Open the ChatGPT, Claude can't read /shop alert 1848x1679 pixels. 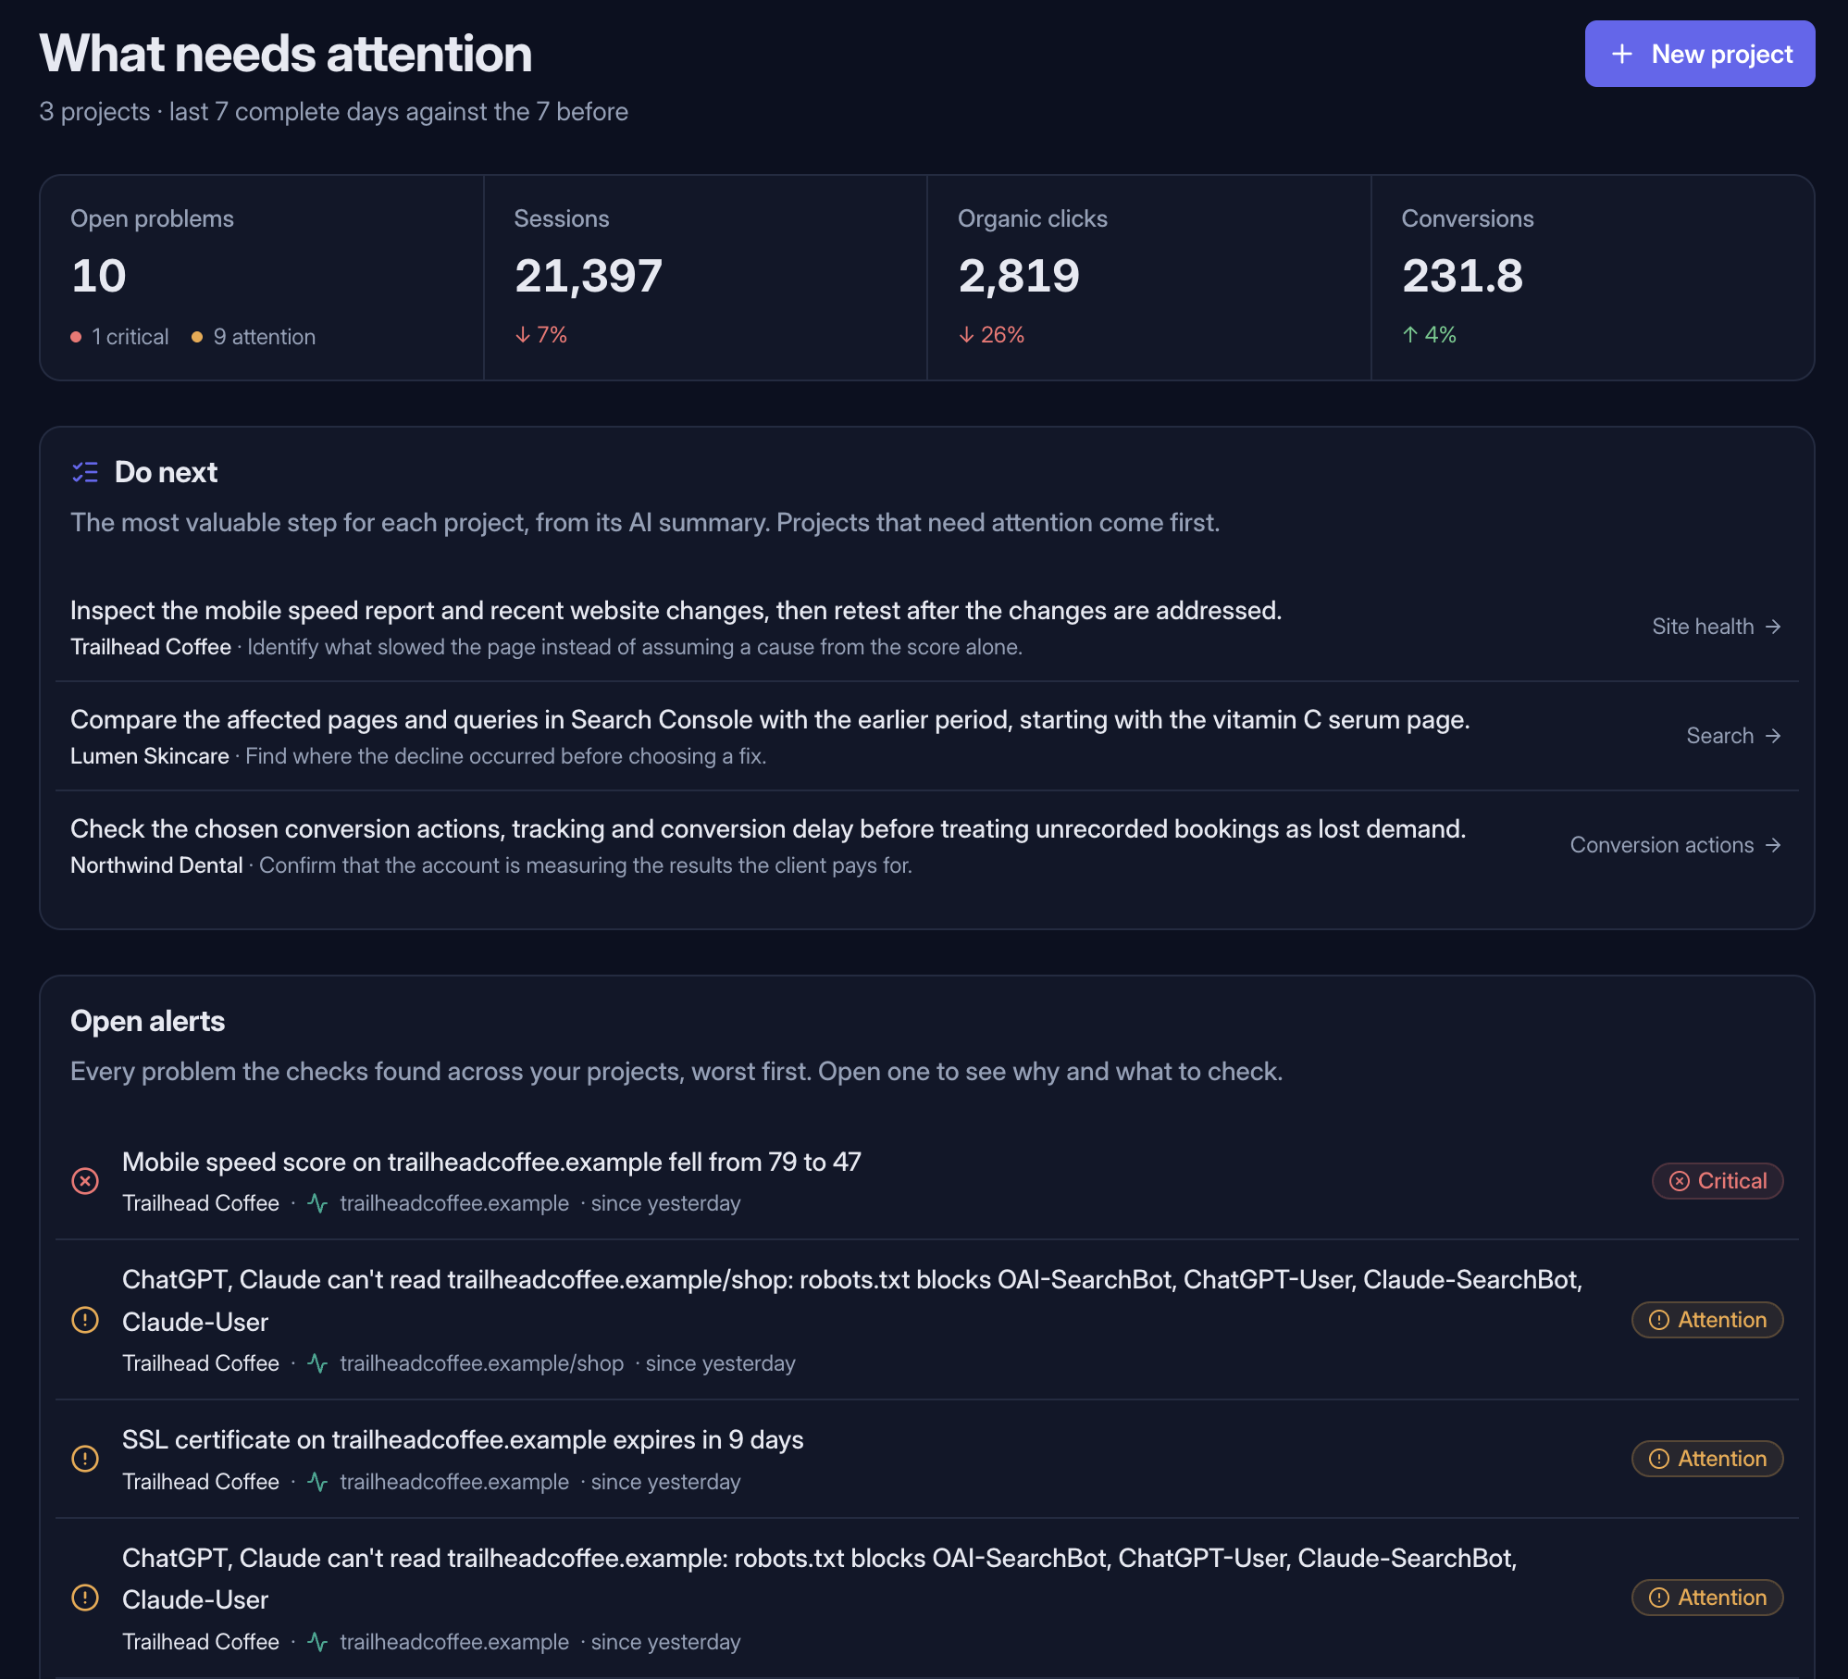coord(926,1320)
